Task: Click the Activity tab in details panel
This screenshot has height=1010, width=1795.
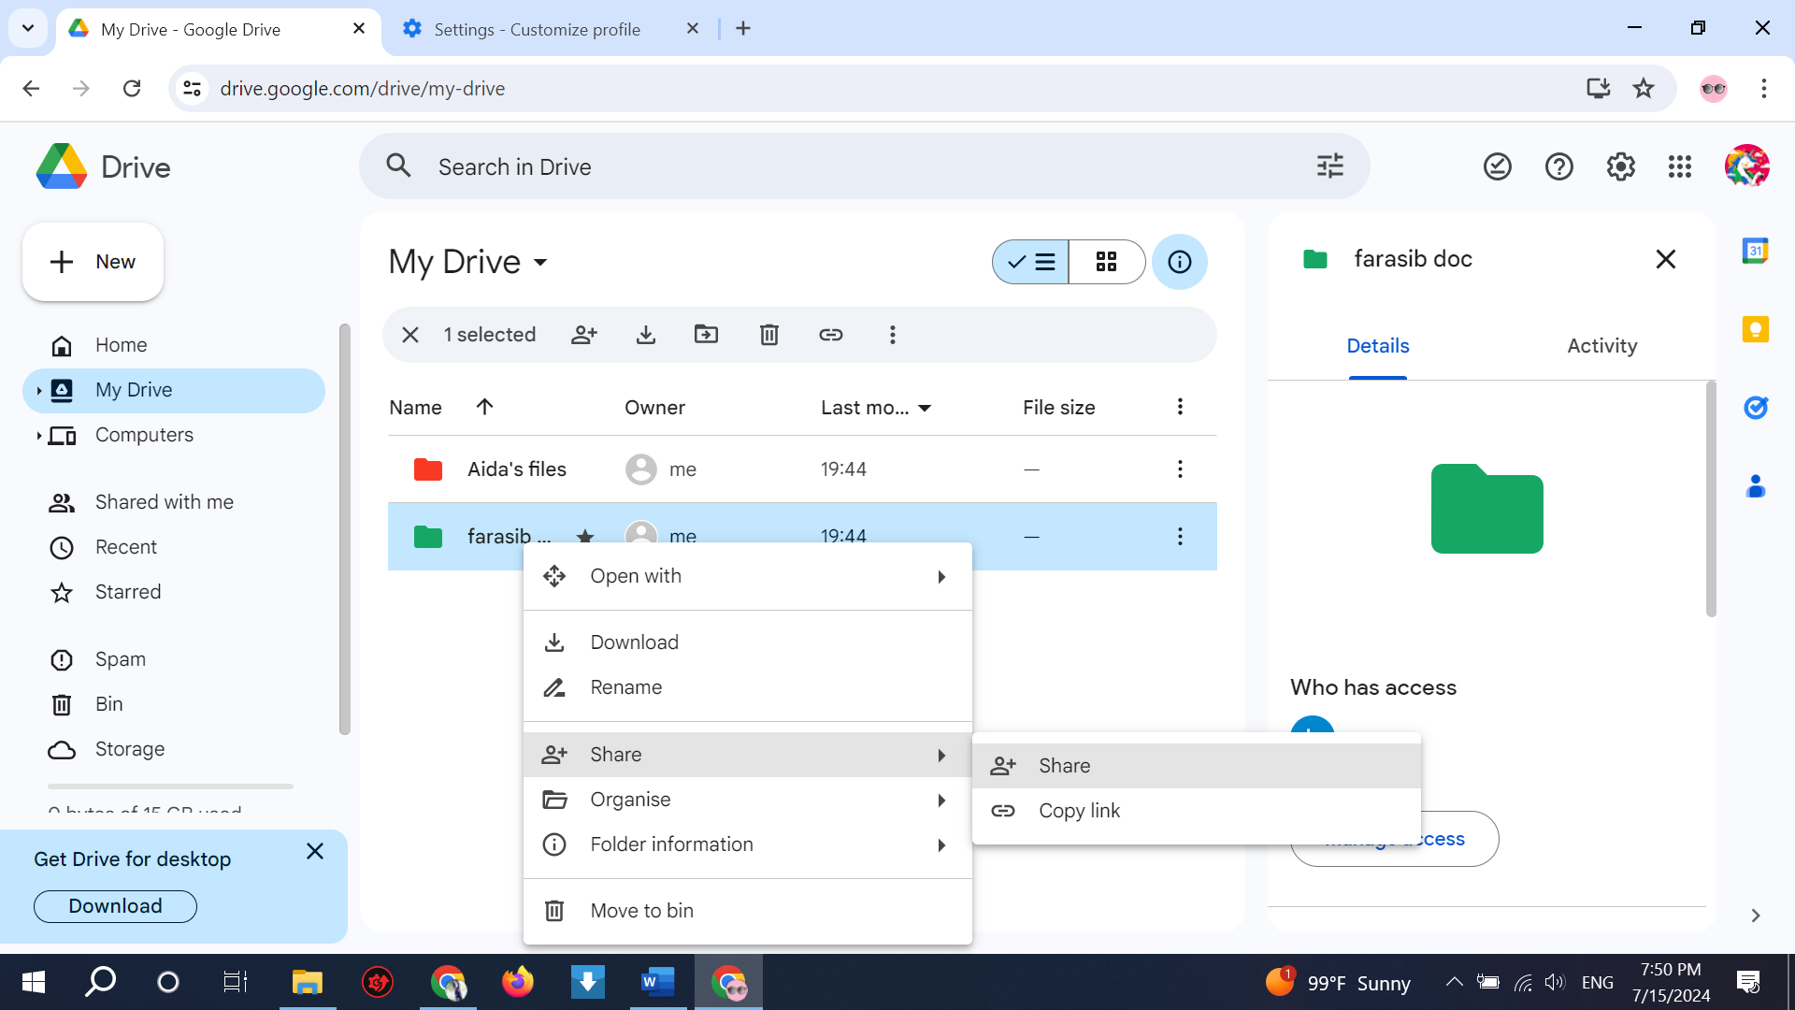Action: (1602, 345)
